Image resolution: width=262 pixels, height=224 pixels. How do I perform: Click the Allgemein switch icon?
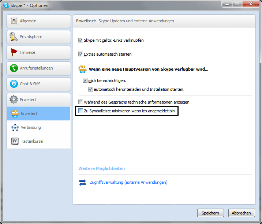pyautogui.click(x=14, y=21)
